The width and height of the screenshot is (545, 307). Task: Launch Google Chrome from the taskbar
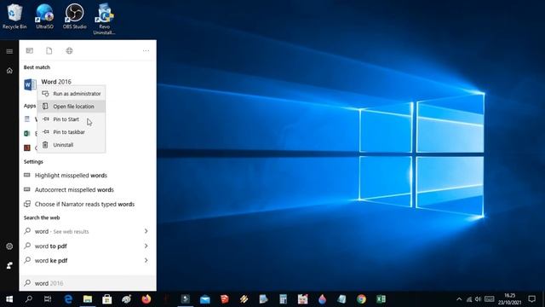click(x=361, y=299)
